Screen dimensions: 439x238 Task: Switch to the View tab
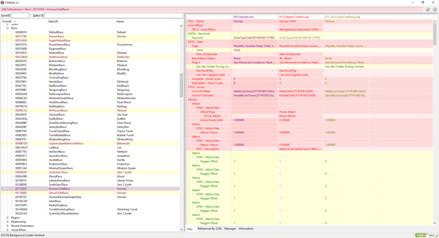click(190, 229)
